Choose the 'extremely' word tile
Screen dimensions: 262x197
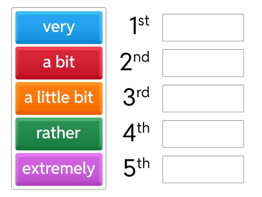coord(59,169)
